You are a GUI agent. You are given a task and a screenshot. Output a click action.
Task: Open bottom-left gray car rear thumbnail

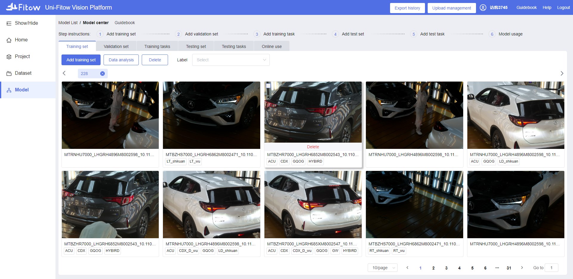click(x=110, y=205)
